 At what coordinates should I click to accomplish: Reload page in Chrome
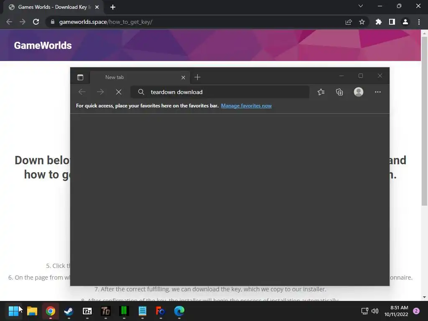(x=36, y=22)
